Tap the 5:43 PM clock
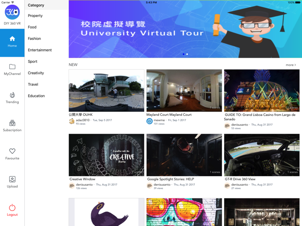The height and width of the screenshot is (226, 302). (x=151, y=2)
